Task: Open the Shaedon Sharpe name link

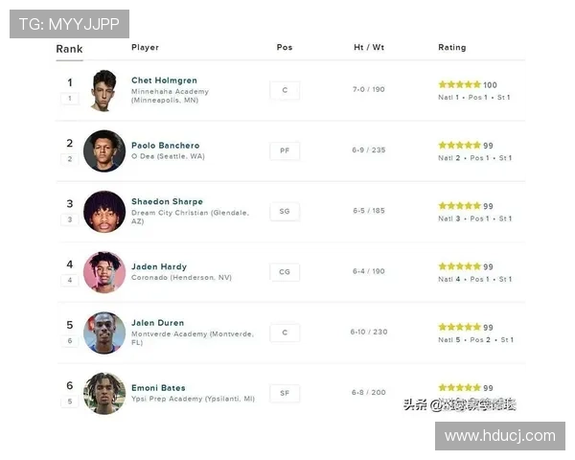Action: pyautogui.click(x=167, y=202)
